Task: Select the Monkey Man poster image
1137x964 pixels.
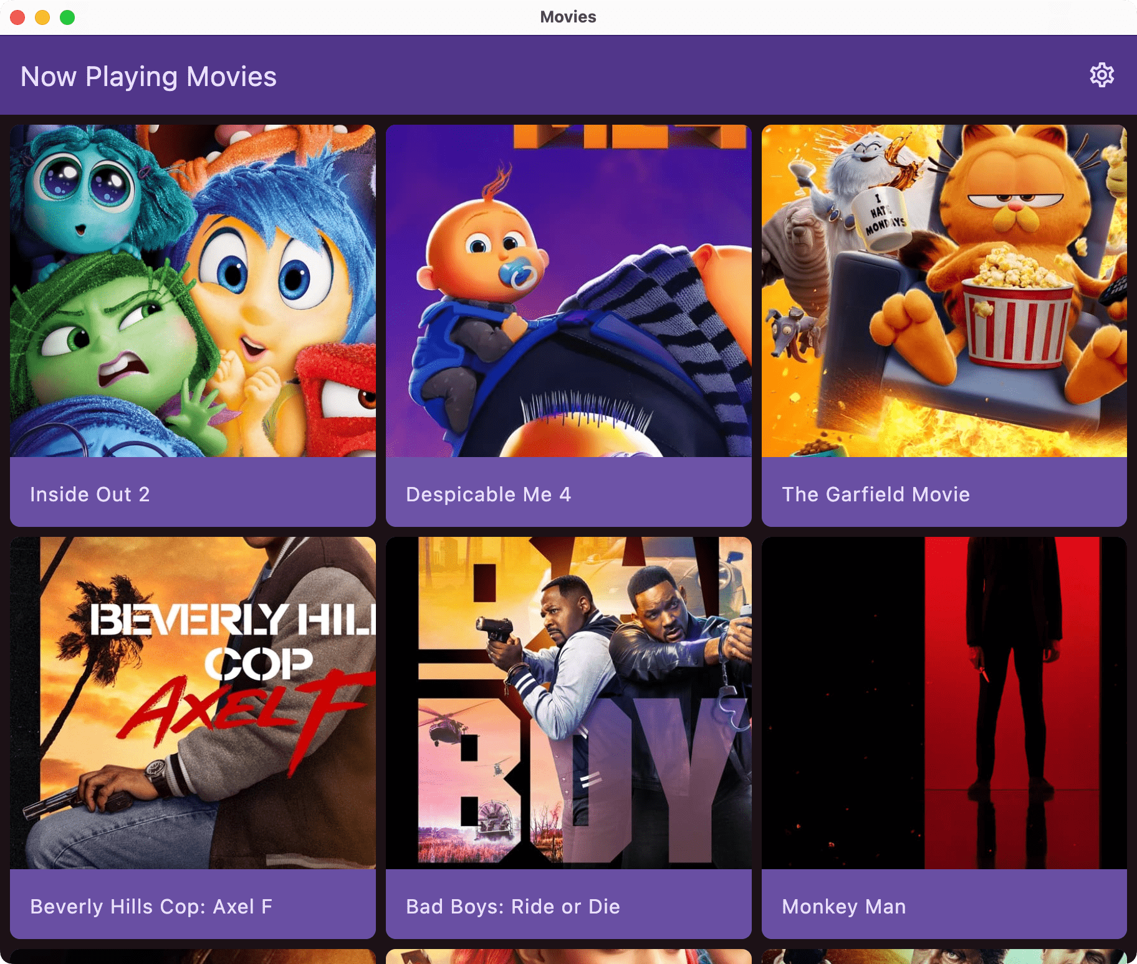Action: point(944,703)
